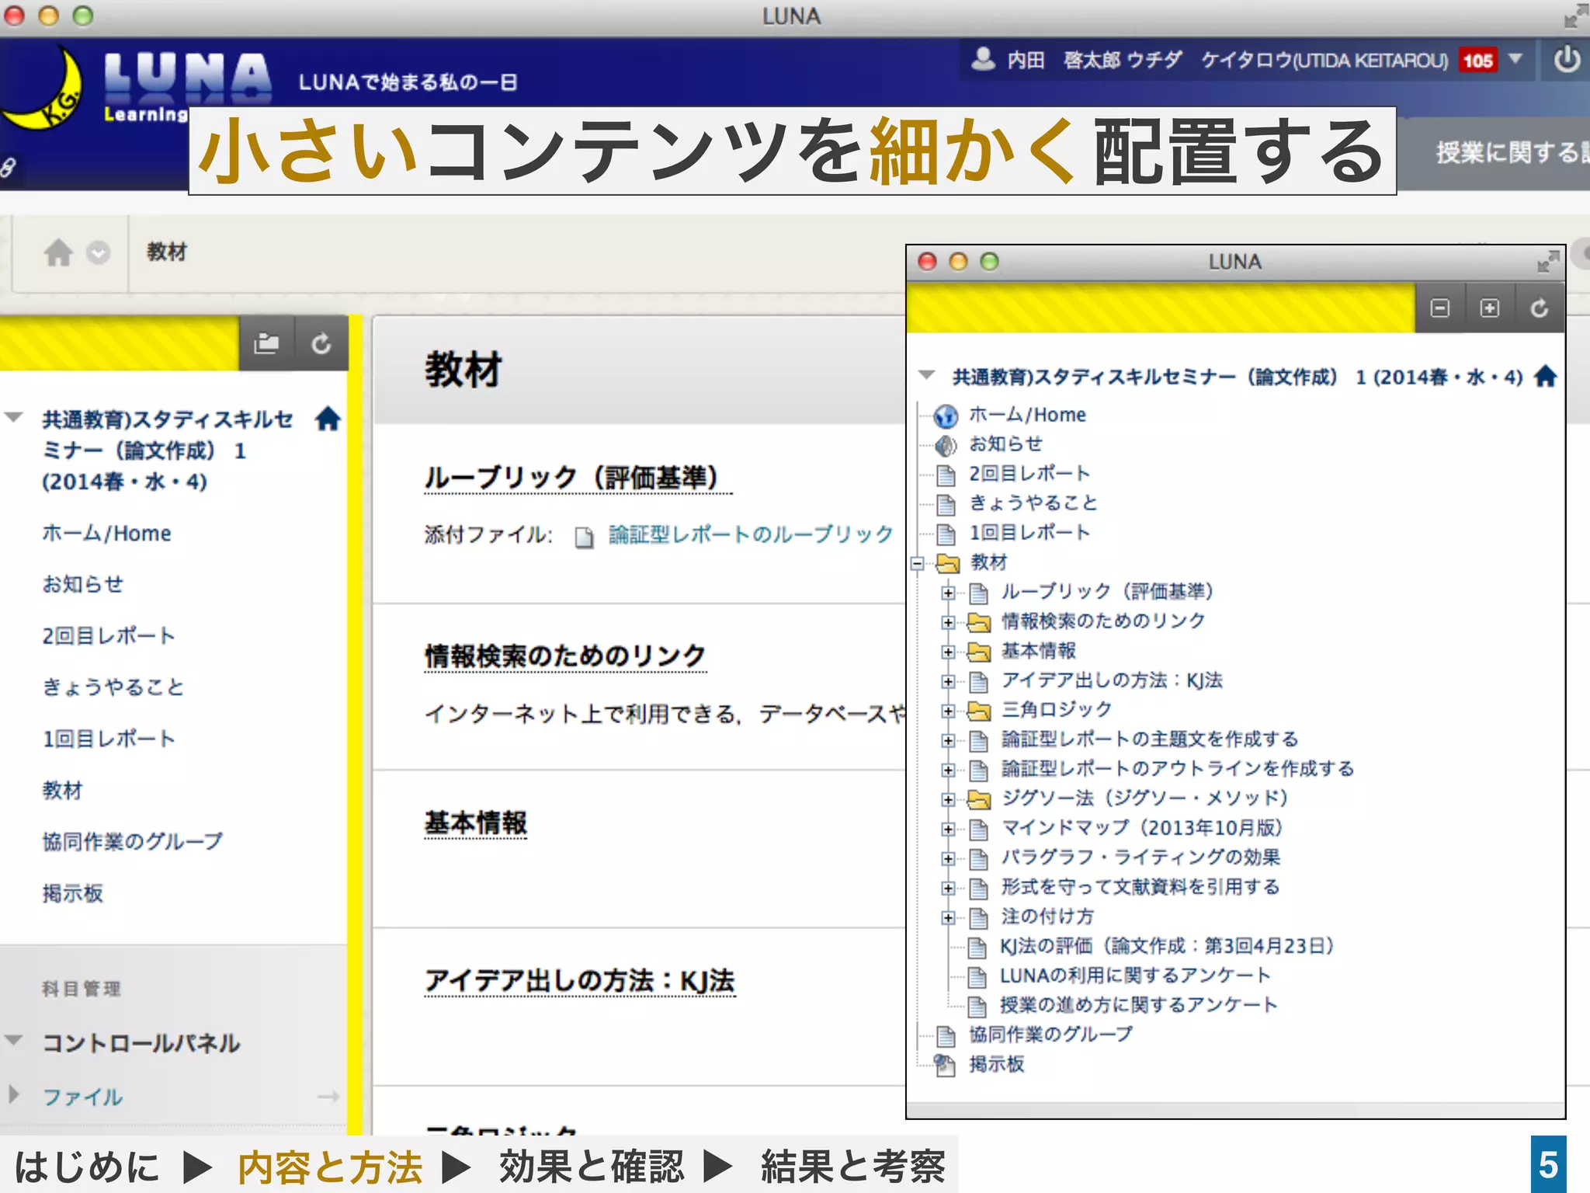The height and width of the screenshot is (1193, 1590).
Task: Select 注の付け方 tree item
Action: tap(1047, 916)
